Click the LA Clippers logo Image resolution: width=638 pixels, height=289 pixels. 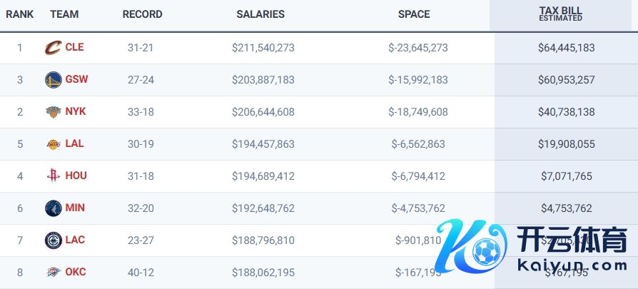click(x=54, y=240)
